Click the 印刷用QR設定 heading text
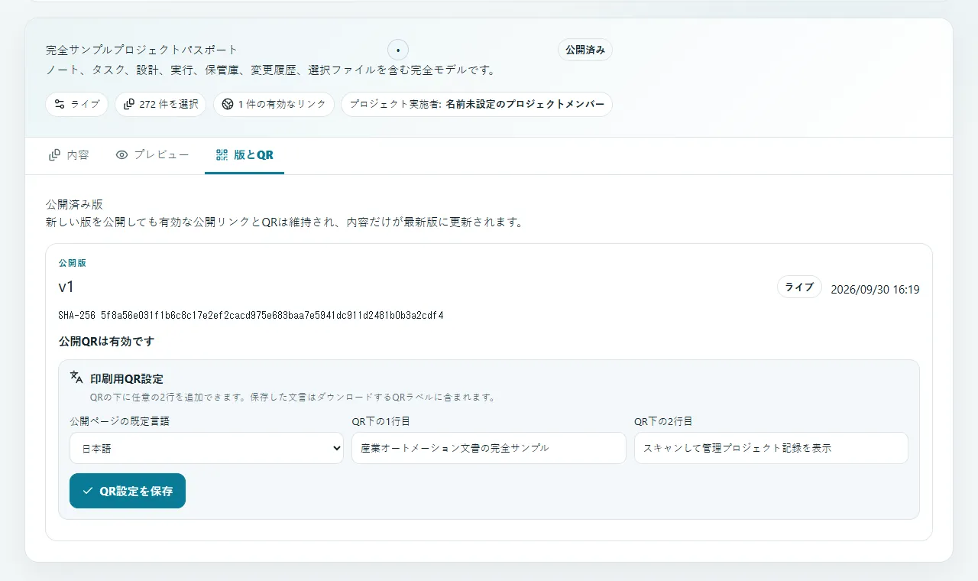 (127, 378)
